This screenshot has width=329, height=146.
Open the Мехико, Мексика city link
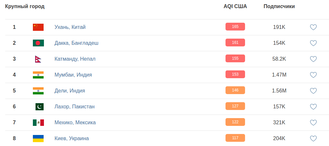pos(75,123)
